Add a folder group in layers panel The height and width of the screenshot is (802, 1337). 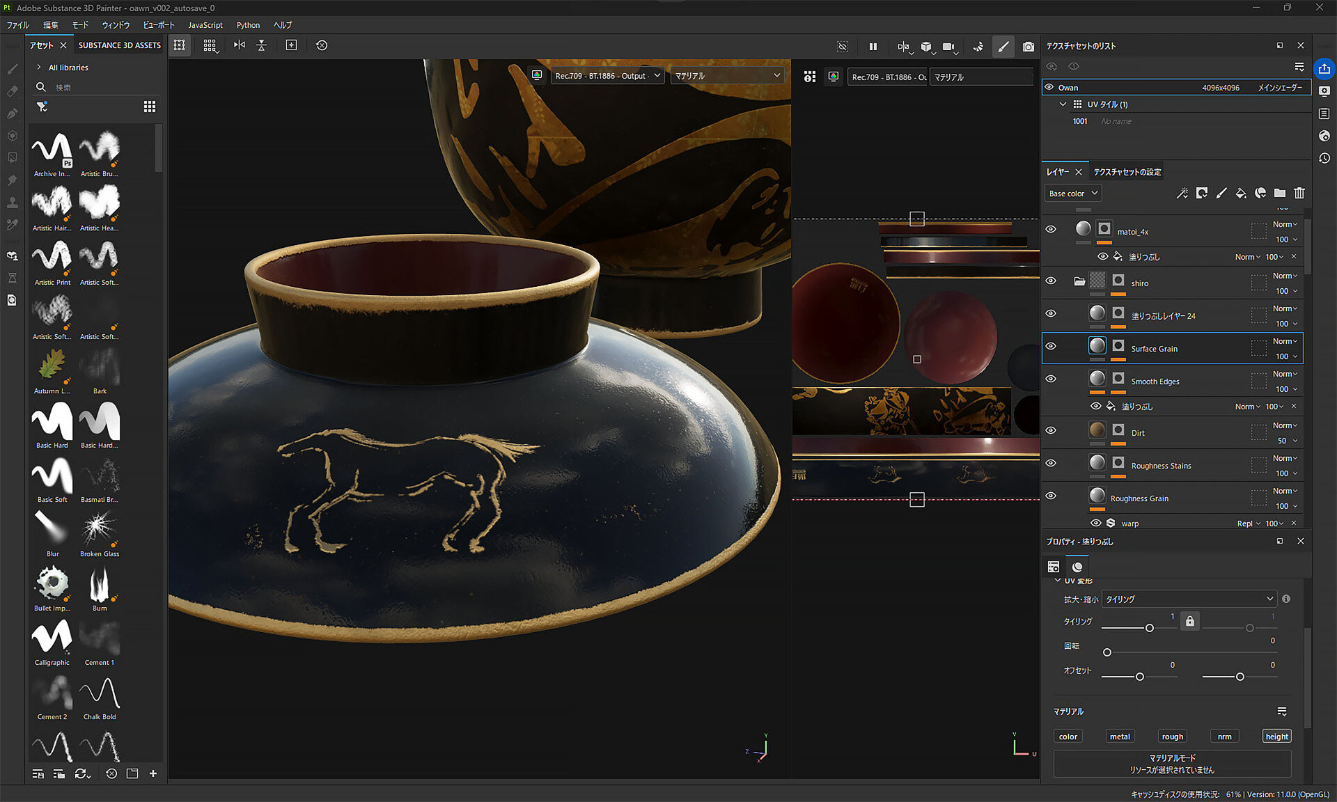[x=1279, y=193]
